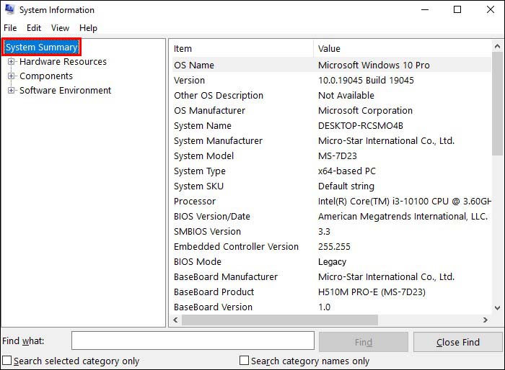Click the vertical scrollbar down arrow
505x370 pixels.
498,308
